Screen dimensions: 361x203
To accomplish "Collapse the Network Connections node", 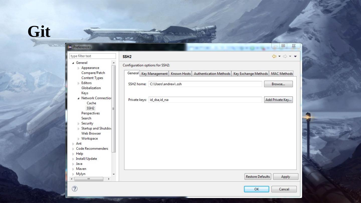I will click(x=78, y=98).
